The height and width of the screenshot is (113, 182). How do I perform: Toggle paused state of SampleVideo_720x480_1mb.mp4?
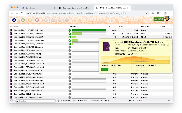pyautogui.click(x=70, y=50)
